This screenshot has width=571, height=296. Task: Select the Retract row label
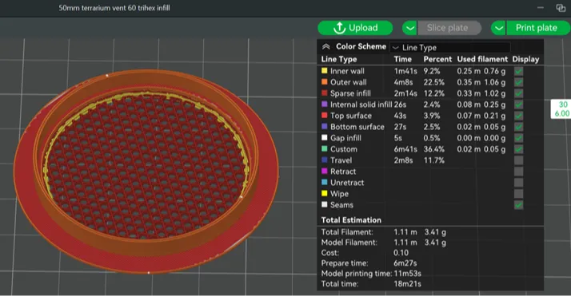tap(343, 172)
